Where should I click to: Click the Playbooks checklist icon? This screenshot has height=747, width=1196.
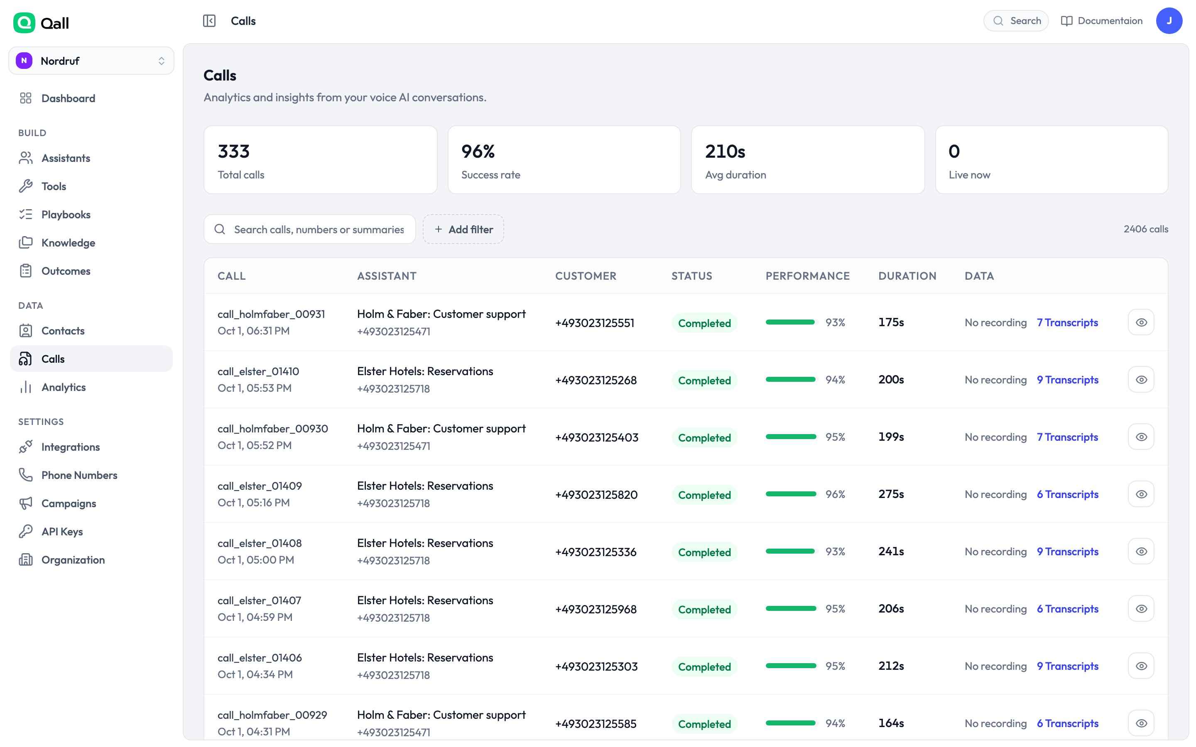click(26, 215)
